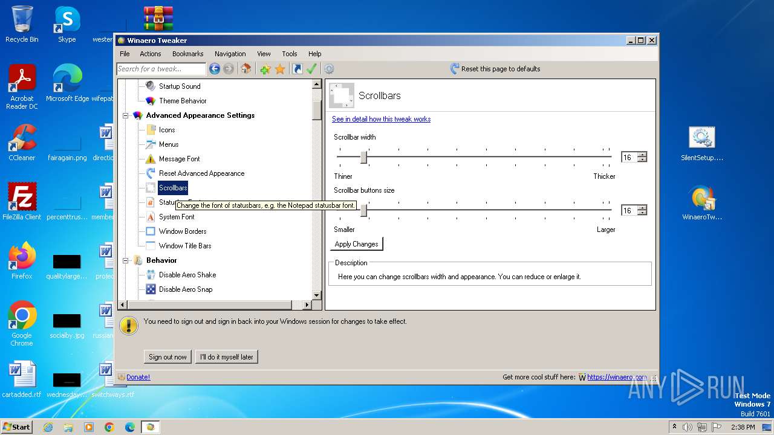Click the taskbar clock showing 2:38 PM

(x=743, y=427)
